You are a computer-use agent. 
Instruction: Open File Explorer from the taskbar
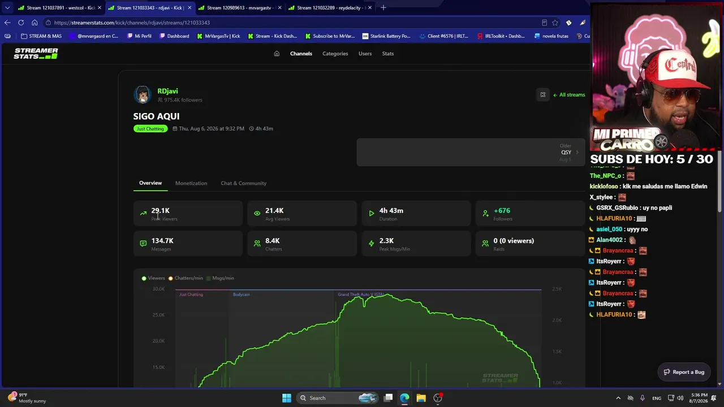[x=421, y=398]
